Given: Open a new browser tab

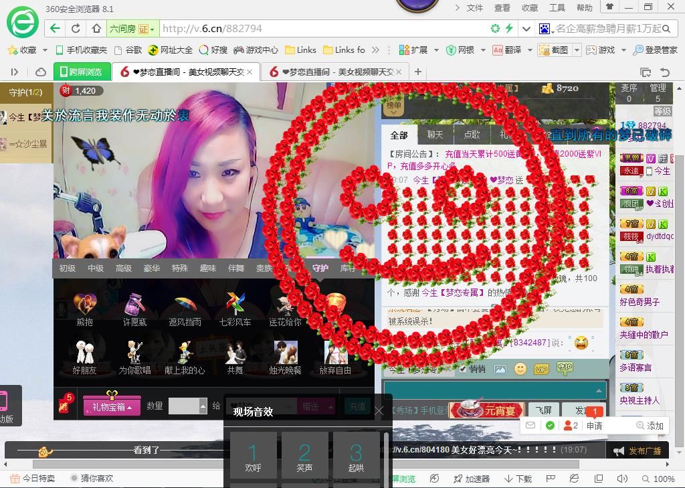Looking at the screenshot, I should tap(418, 72).
